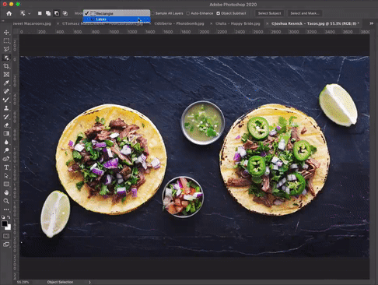This screenshot has width=378, height=285.
Task: Choose Add to Selection mode
Action: coord(48,13)
